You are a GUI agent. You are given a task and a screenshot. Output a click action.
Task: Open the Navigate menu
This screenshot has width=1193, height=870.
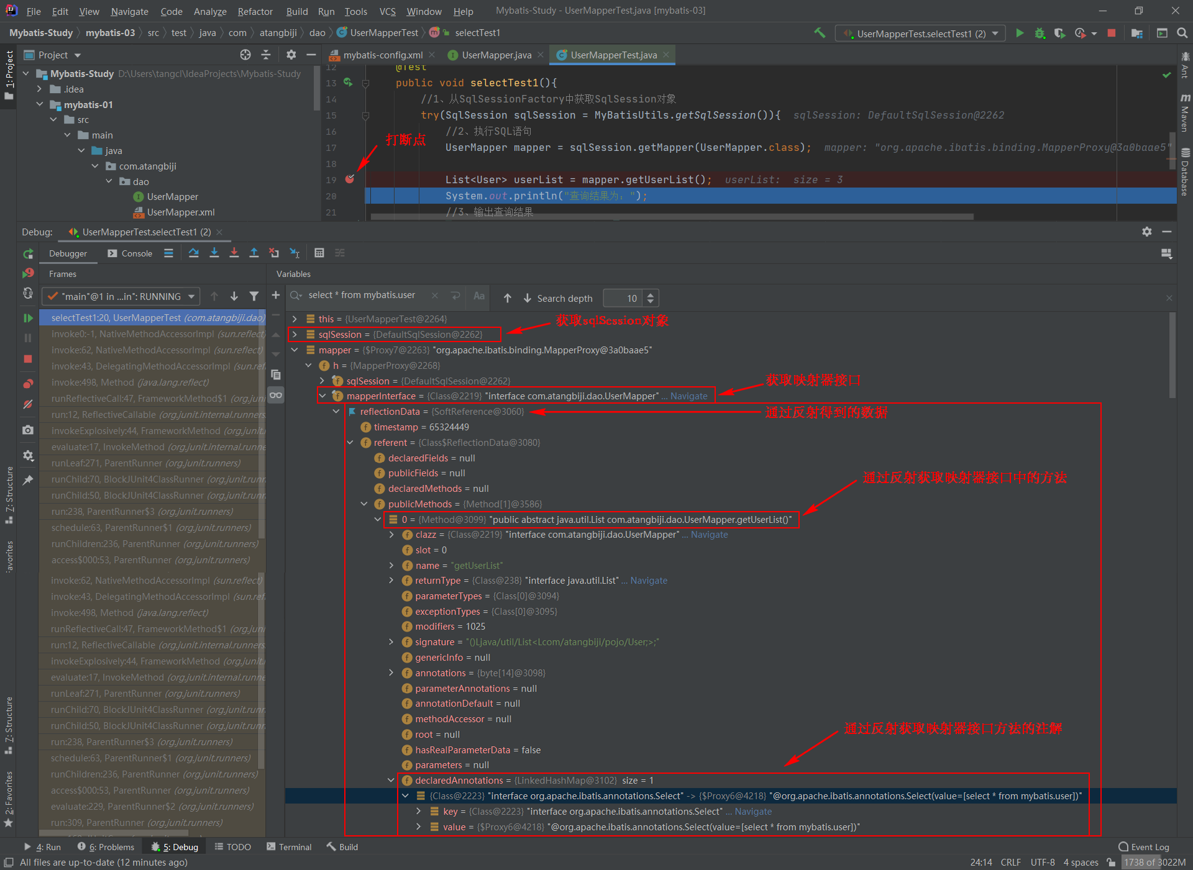[x=130, y=11]
